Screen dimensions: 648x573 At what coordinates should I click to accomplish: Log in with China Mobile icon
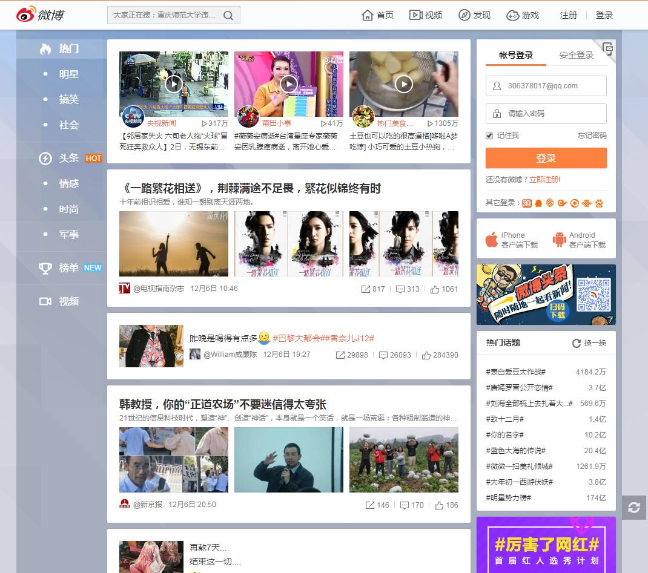point(550,203)
